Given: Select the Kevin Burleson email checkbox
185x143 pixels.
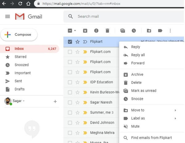Looking at the screenshot, I should pyautogui.click(x=70, y=92).
